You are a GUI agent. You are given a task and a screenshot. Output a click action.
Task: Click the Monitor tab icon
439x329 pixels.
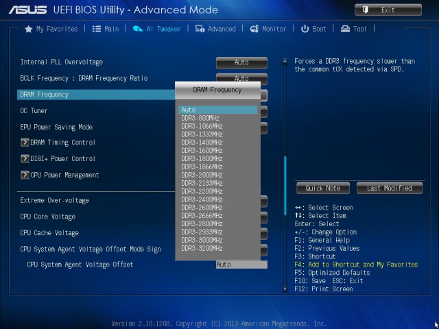tap(254, 29)
